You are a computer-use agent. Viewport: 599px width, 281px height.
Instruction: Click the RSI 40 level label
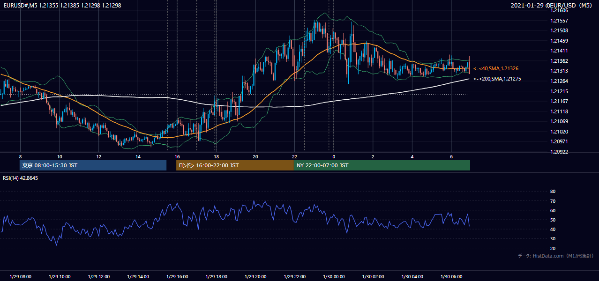553,229
